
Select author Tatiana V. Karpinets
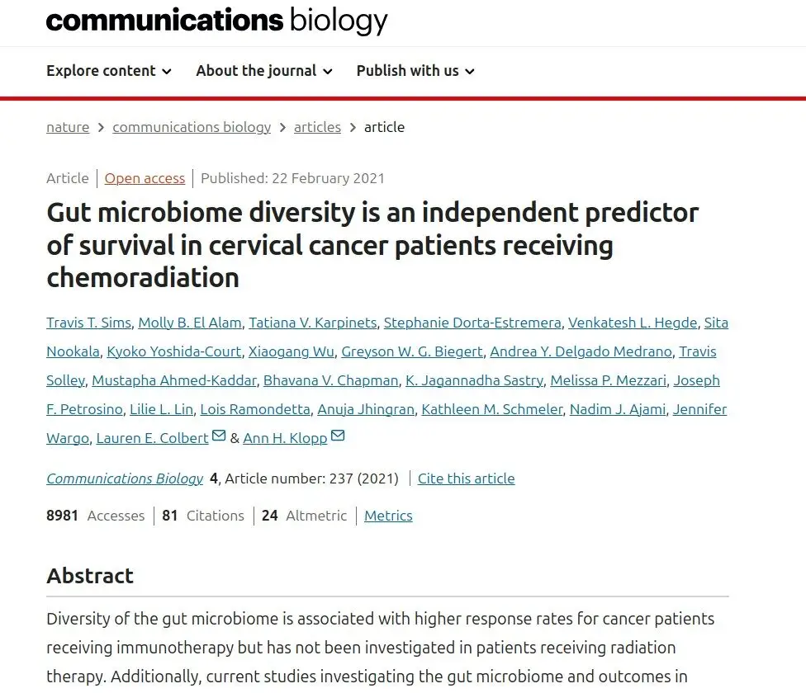point(313,323)
